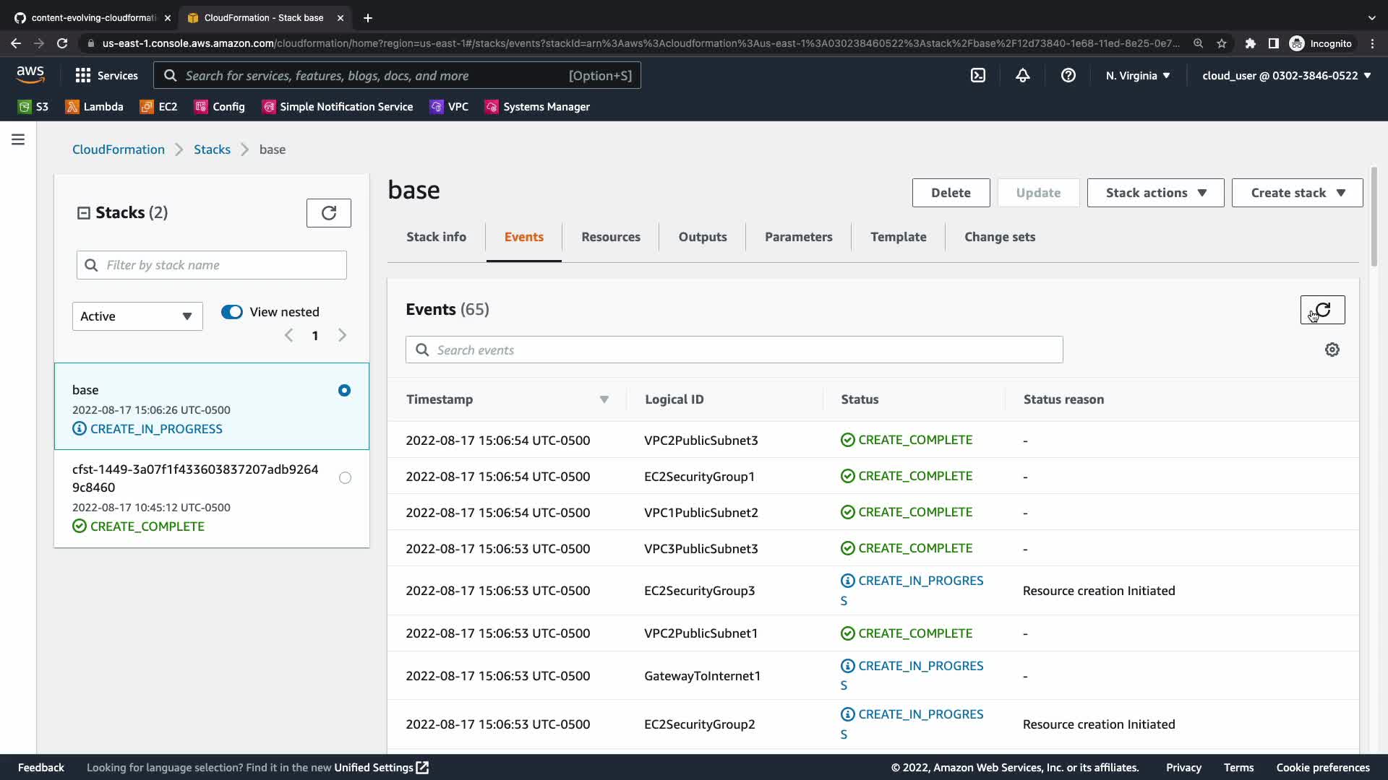This screenshot has height=780, width=1388.
Task: Open the Create stack dropdown
Action: click(x=1297, y=193)
